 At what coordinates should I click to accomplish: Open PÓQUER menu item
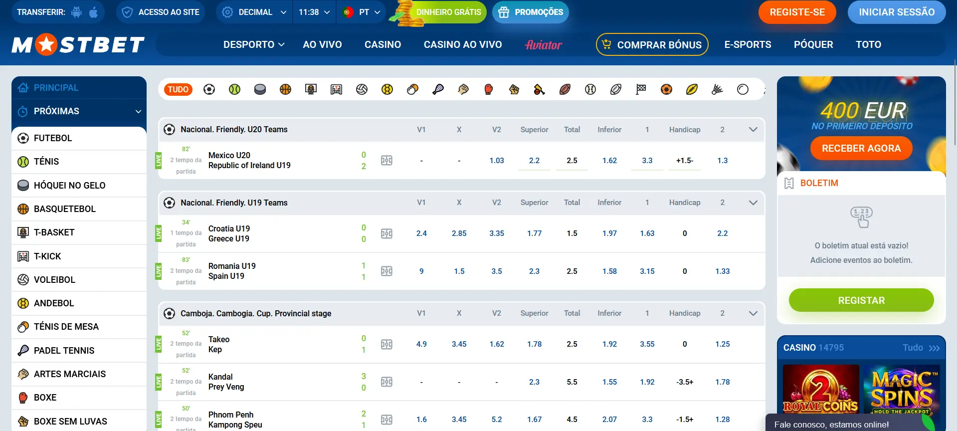click(813, 44)
